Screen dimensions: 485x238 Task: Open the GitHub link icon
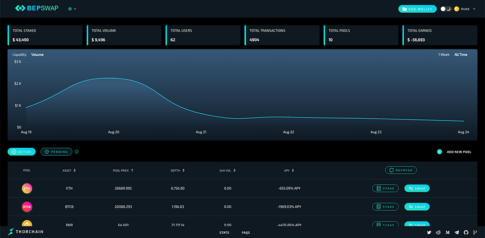[x=466, y=233]
